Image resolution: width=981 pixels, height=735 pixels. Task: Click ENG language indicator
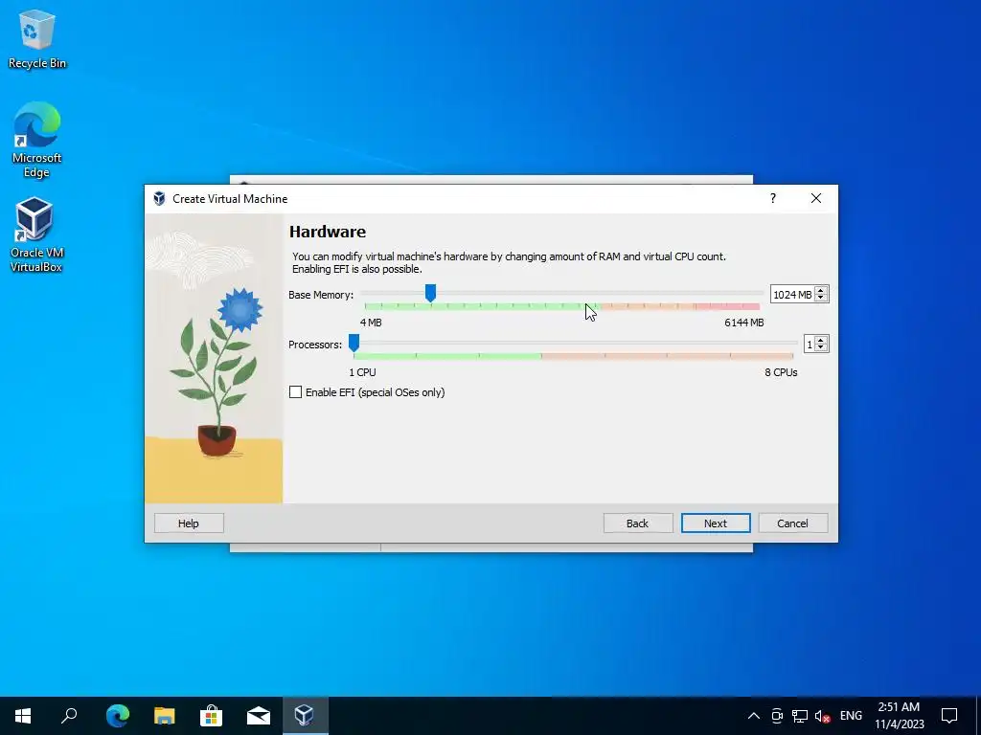(851, 716)
